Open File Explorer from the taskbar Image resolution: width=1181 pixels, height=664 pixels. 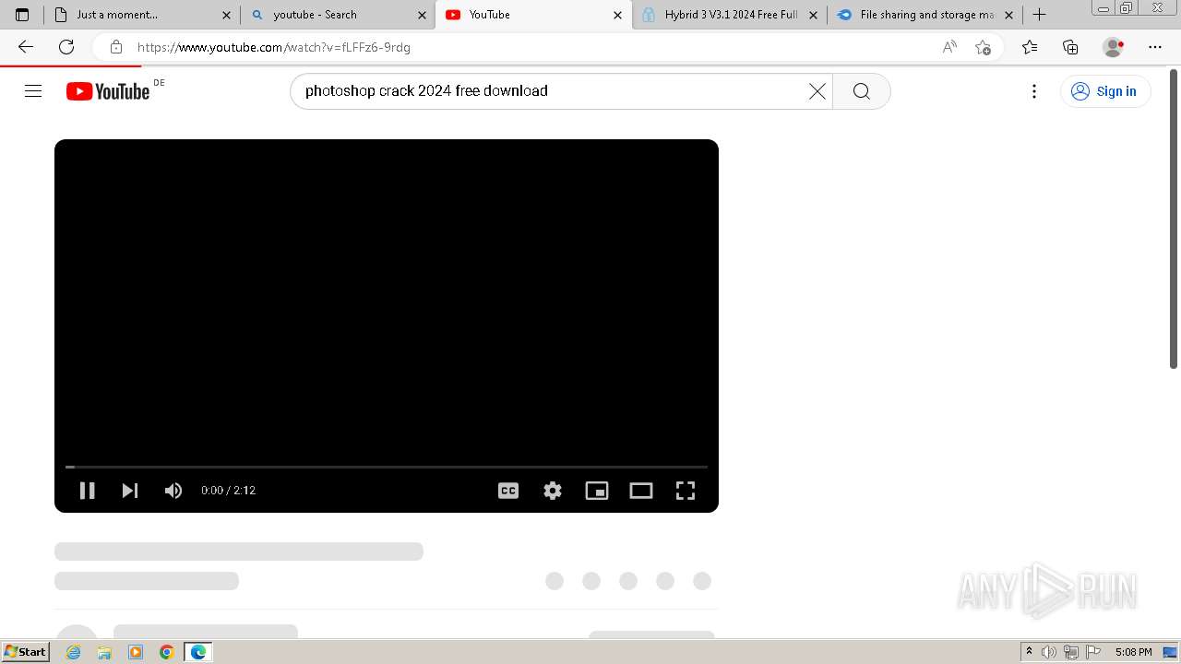coord(104,652)
